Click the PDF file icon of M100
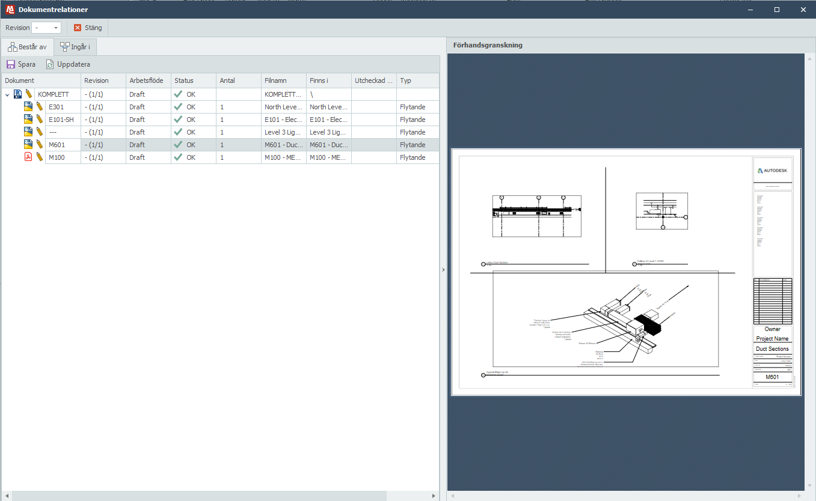 pos(28,157)
